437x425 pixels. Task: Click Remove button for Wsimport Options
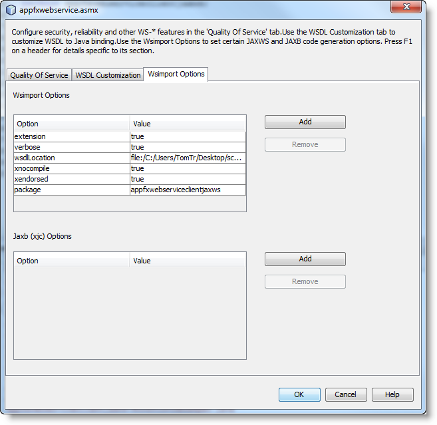[x=305, y=144]
